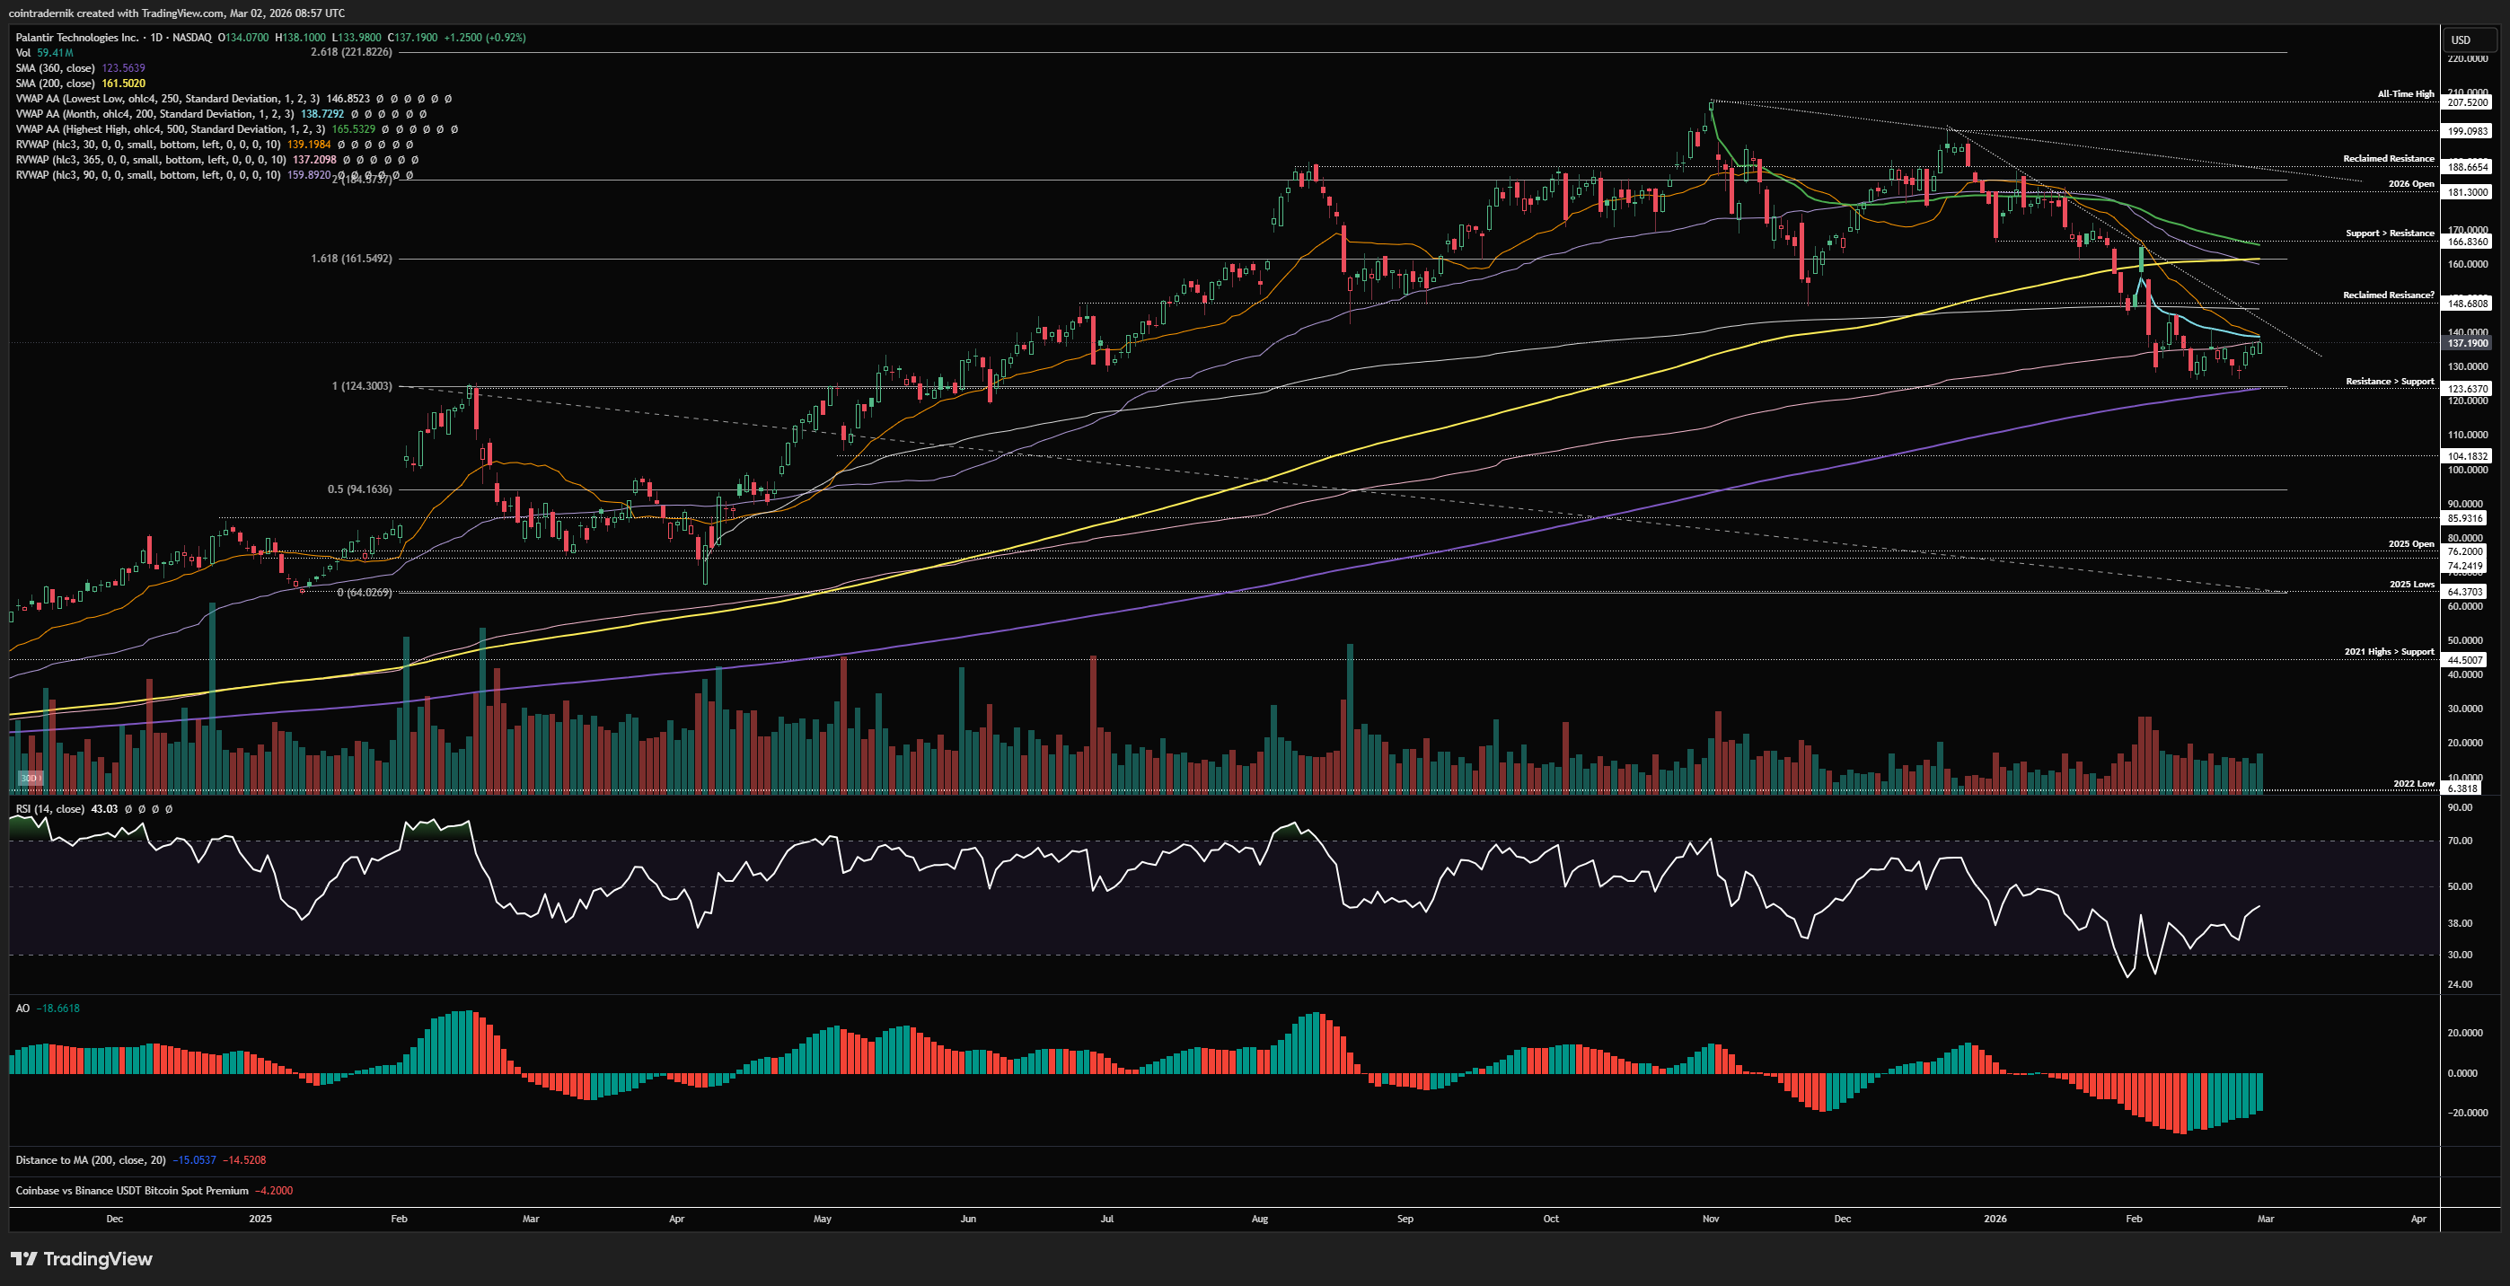The width and height of the screenshot is (2510, 1286).
Task: Expand the Distance to MA collapsed pane
Action: (x=90, y=1159)
